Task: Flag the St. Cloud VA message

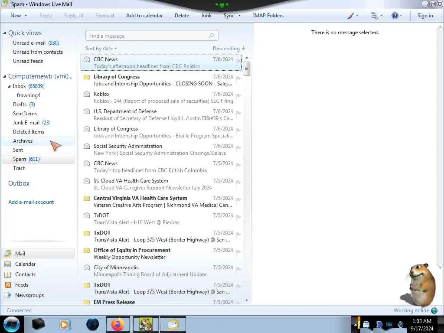Action: pos(238,182)
